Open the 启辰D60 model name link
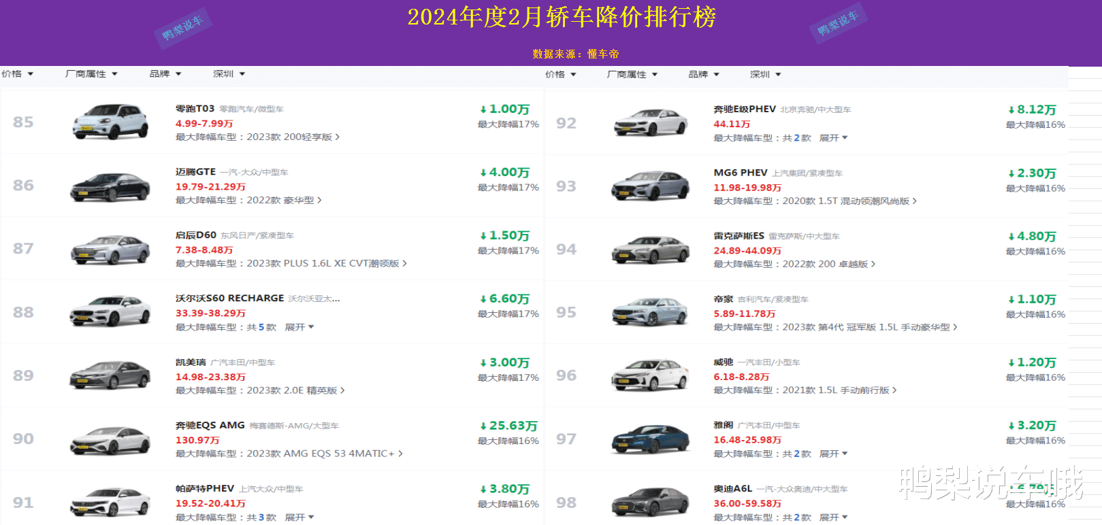This screenshot has width=1102, height=525. (x=196, y=235)
